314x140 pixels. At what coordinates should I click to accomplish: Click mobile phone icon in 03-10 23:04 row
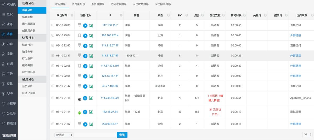pos(80,35)
